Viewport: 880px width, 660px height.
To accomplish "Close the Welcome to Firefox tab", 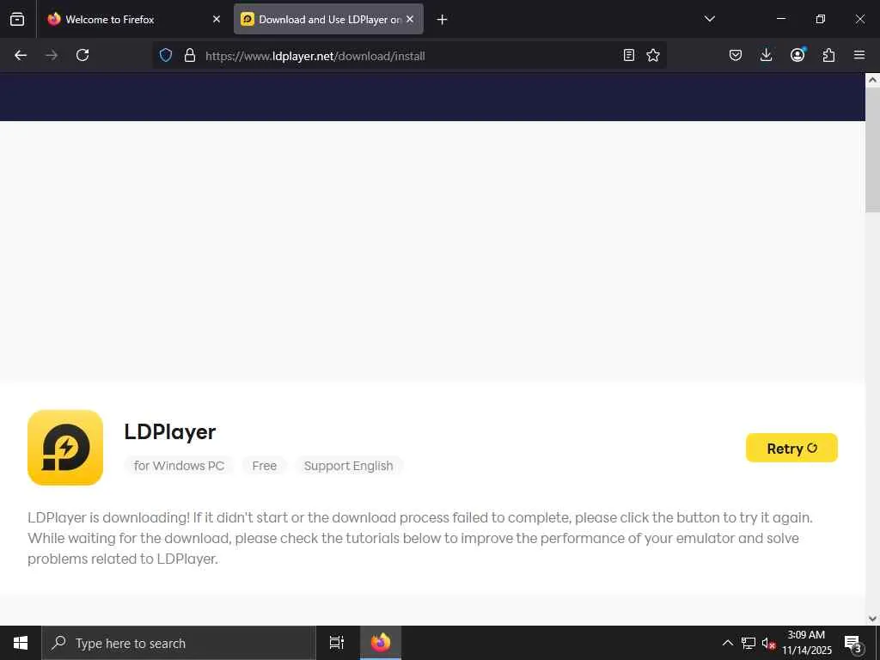I will (217, 19).
